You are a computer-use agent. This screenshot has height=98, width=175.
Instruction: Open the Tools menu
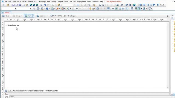(66, 2)
